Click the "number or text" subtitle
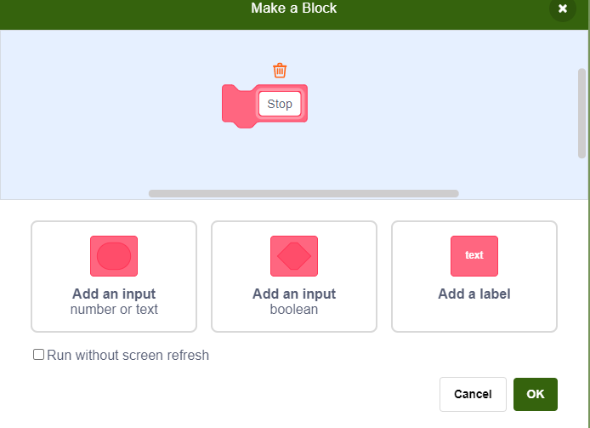The image size is (590, 428). pos(114,309)
